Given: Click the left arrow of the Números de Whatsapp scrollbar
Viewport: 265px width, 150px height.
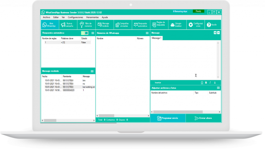Looking at the screenshot, I should point(97,116).
